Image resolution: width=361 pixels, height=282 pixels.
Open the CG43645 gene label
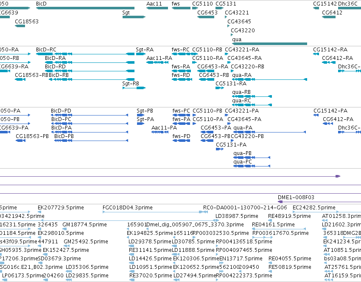point(239,21)
